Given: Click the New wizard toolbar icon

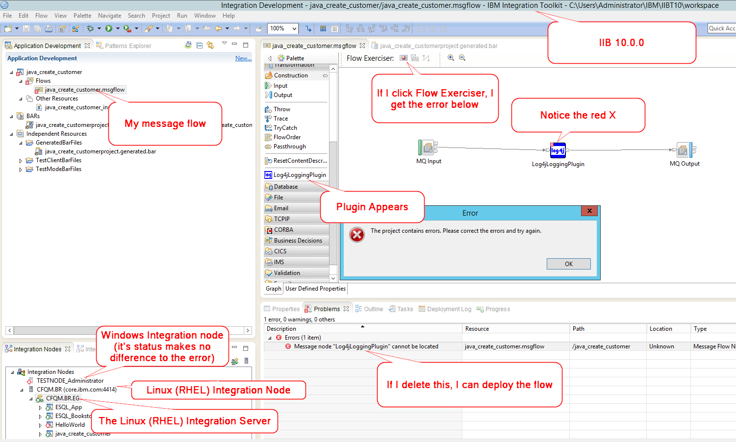Looking at the screenshot, I should point(8,29).
